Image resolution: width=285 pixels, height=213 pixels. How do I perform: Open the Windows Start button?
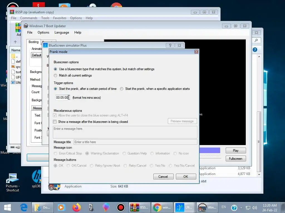click(x=8, y=207)
